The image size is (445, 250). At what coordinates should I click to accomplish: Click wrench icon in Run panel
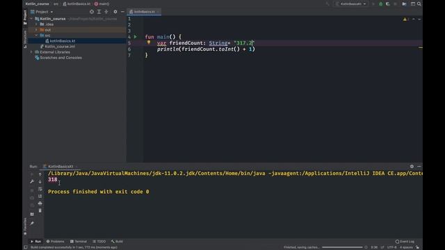(x=32, y=182)
